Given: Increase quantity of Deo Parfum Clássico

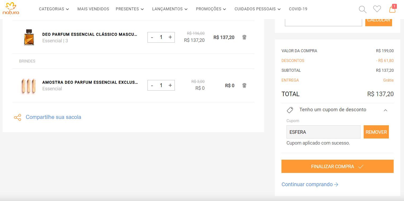Looking at the screenshot, I should [x=170, y=37].
